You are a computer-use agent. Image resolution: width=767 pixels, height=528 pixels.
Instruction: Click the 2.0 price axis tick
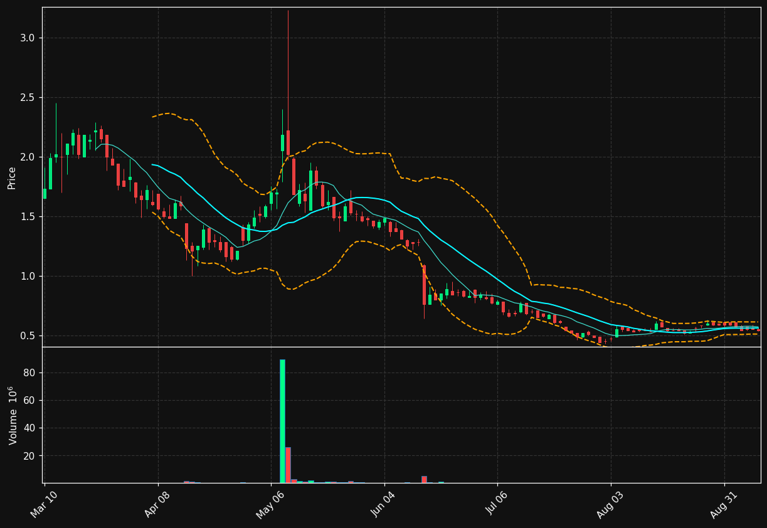(28, 157)
